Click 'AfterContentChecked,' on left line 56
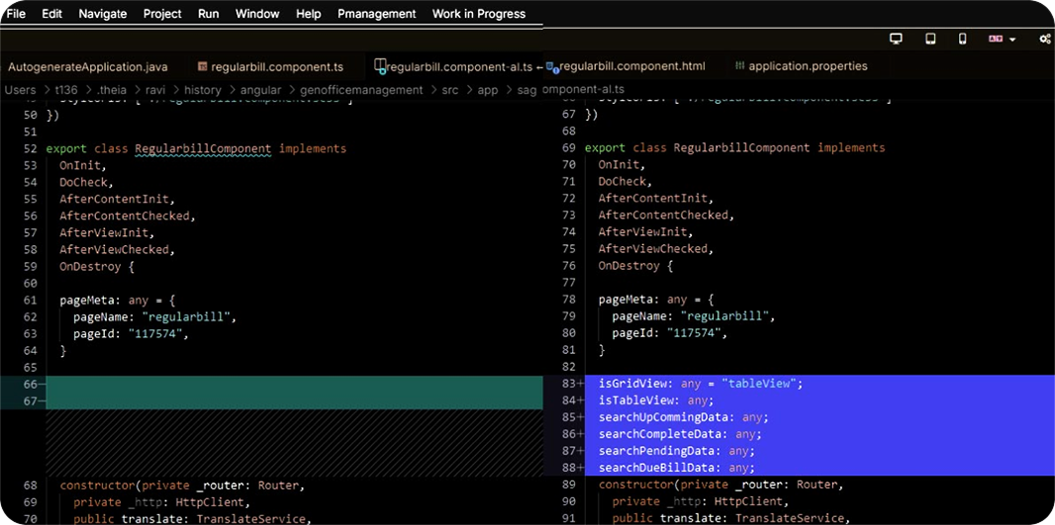This screenshot has width=1055, height=525. (x=128, y=217)
